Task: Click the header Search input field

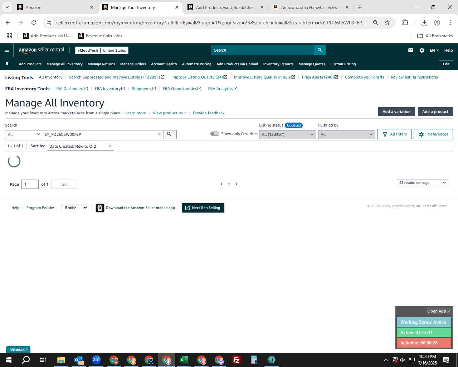Action: click(263, 50)
